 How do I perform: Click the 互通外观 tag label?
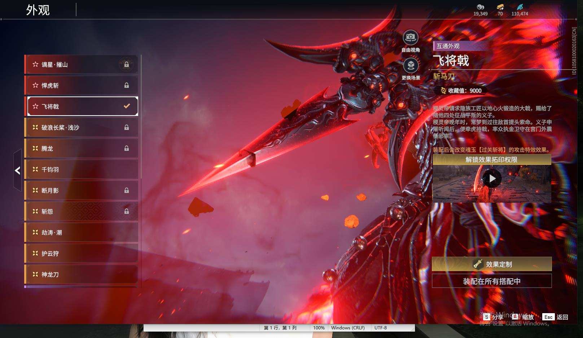pyautogui.click(x=448, y=46)
